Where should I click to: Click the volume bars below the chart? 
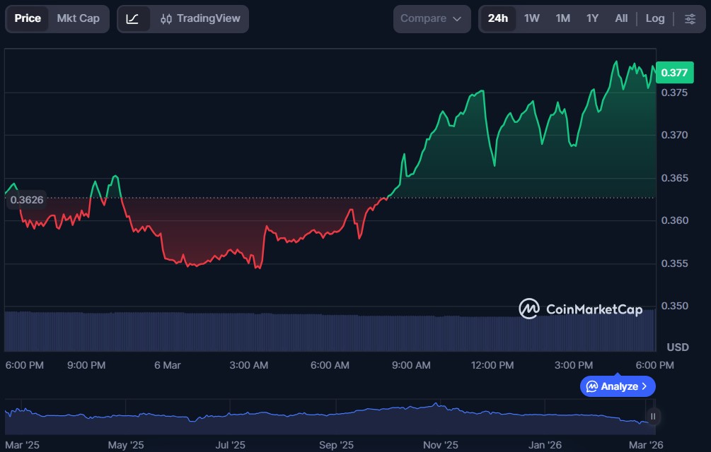point(283,331)
